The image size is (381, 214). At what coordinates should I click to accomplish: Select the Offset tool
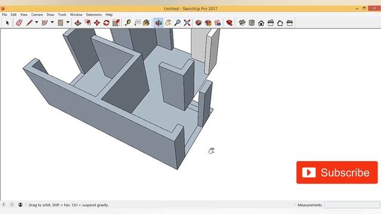coord(88,23)
